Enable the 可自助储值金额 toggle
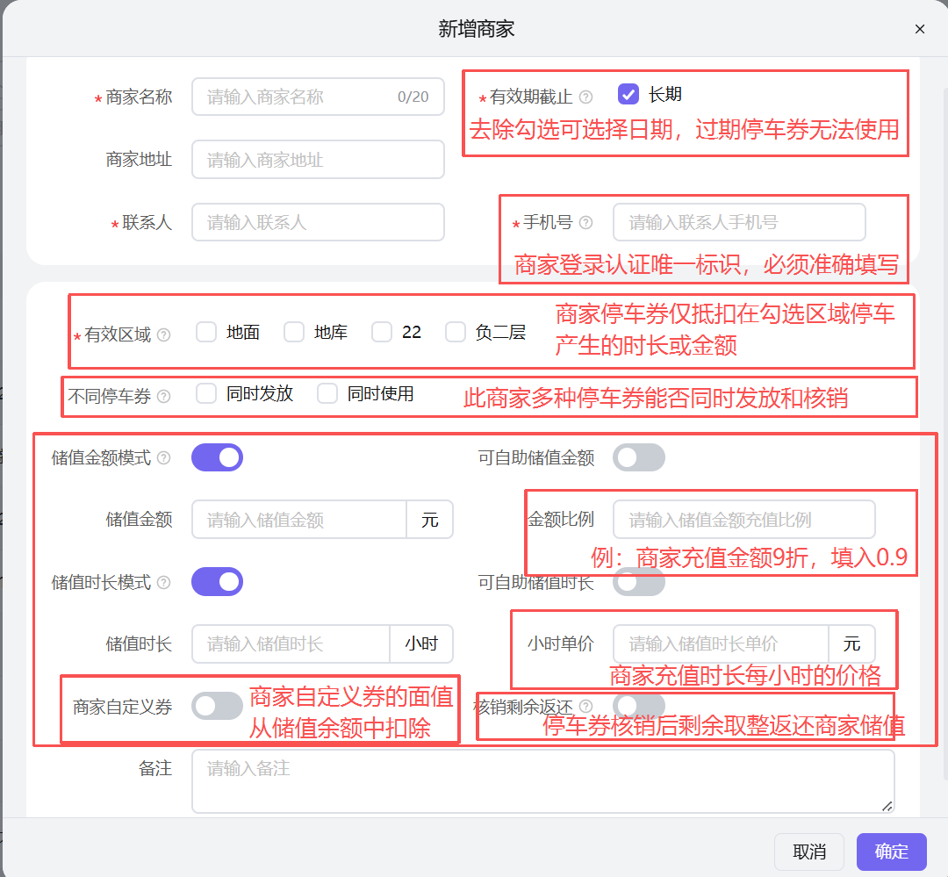 click(x=639, y=457)
